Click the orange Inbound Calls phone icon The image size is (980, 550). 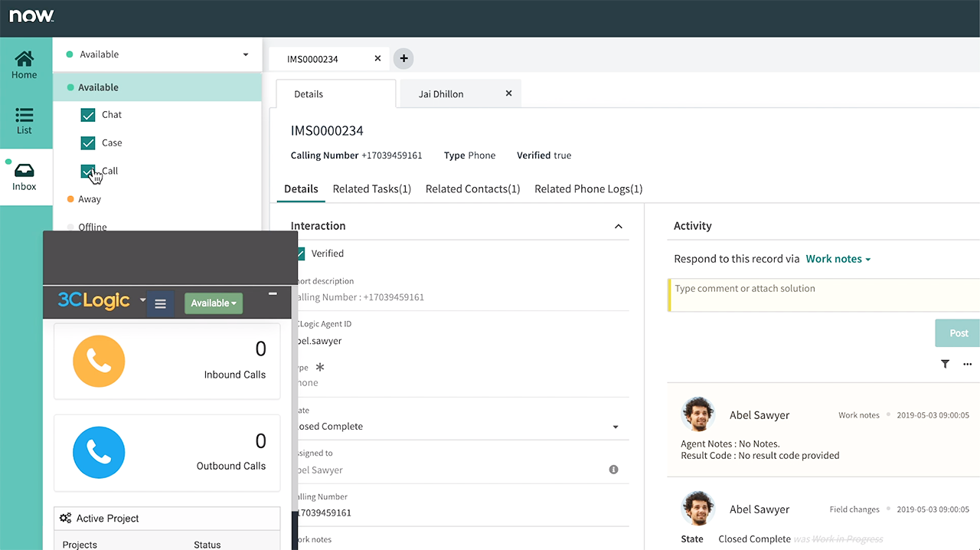pyautogui.click(x=98, y=361)
